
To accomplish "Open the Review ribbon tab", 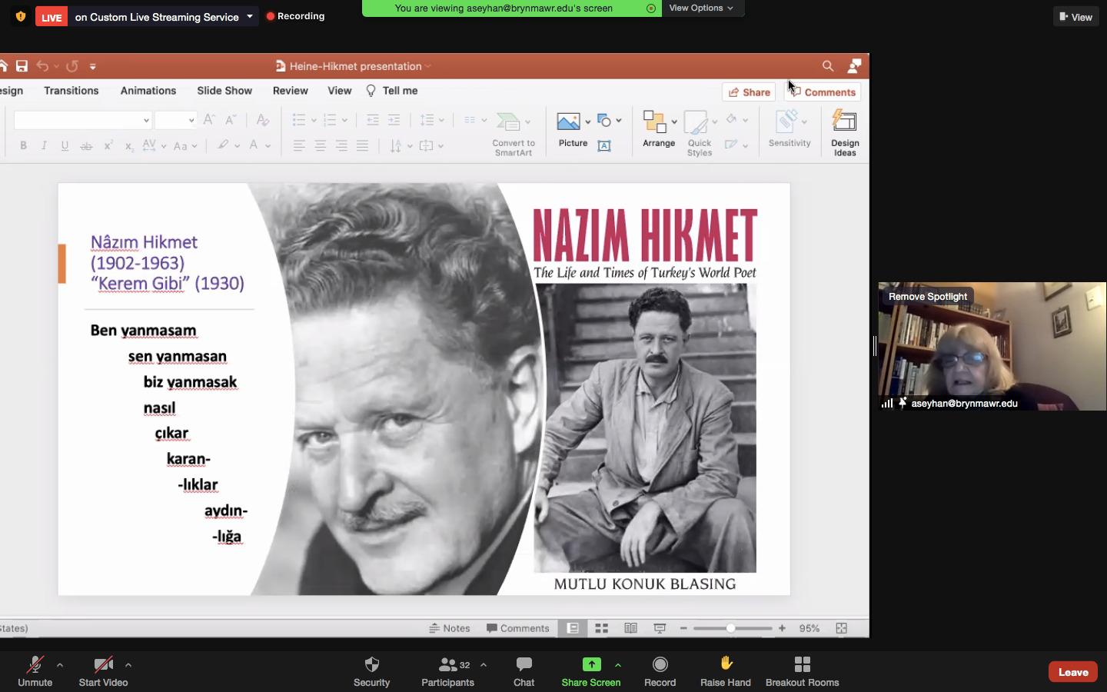I will pyautogui.click(x=291, y=91).
